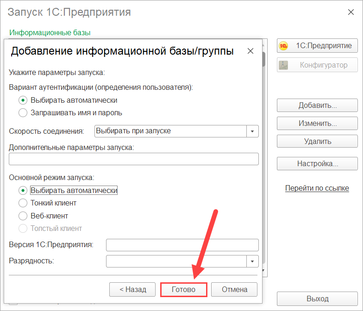The width and height of the screenshot is (363, 311).
Task: Open the Разрядность dropdown arrow
Action: click(x=252, y=261)
